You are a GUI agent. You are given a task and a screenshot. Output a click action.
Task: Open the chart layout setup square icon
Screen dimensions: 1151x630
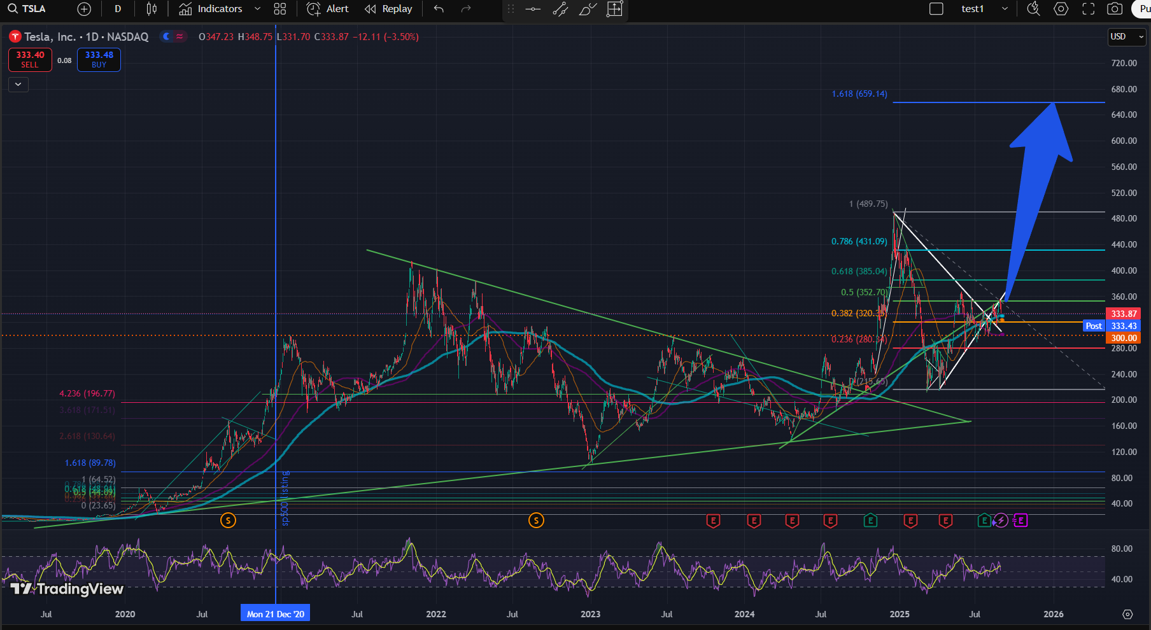click(x=936, y=9)
